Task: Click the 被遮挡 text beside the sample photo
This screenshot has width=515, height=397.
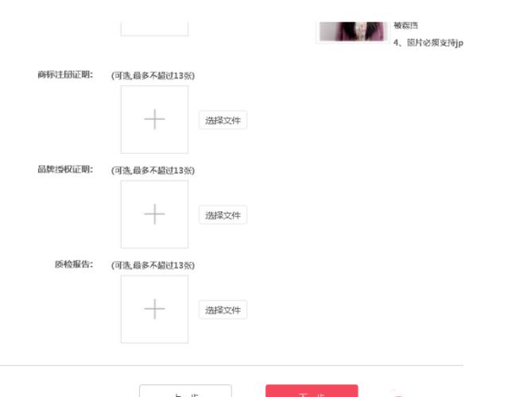Action: coord(405,25)
